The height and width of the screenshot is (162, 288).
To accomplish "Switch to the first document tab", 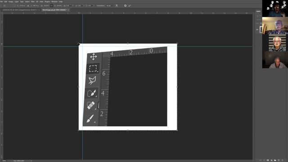I will pos(20,10).
